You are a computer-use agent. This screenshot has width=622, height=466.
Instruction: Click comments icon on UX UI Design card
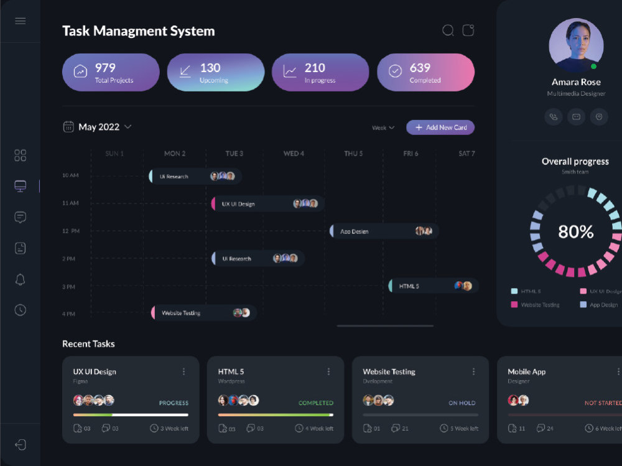tap(106, 428)
